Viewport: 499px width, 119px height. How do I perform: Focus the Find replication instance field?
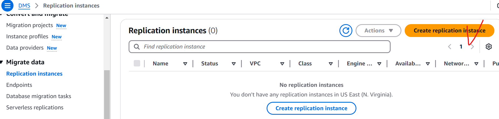pos(259,47)
